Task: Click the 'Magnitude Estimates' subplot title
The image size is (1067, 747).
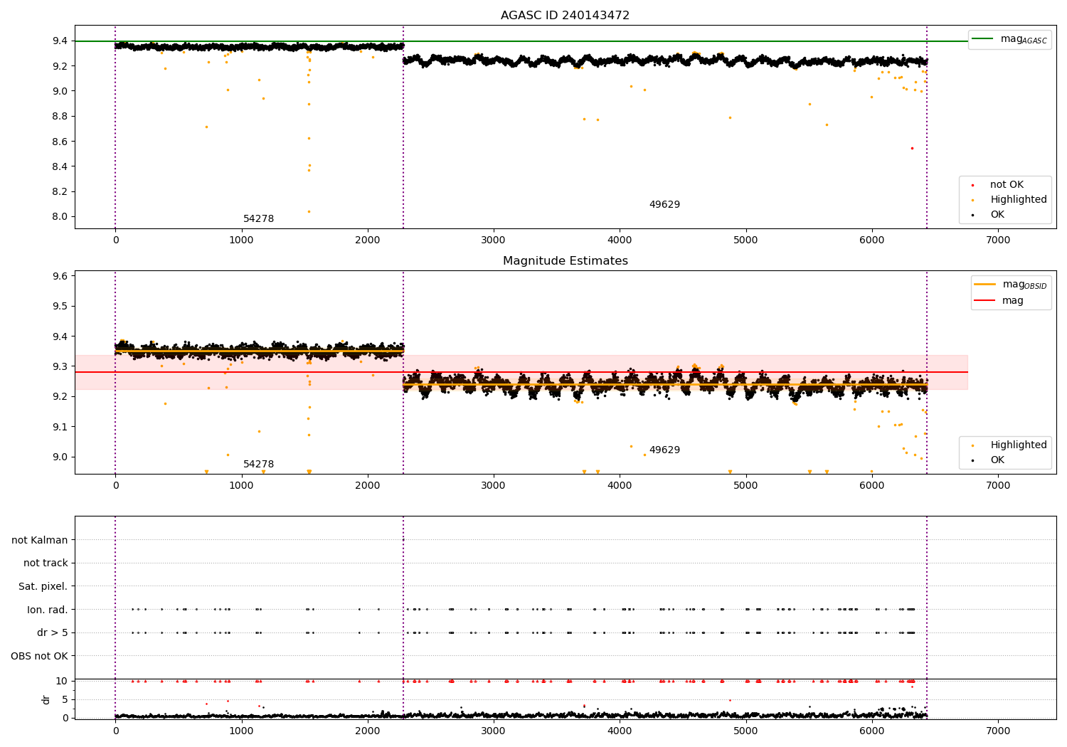Action: coord(565,261)
